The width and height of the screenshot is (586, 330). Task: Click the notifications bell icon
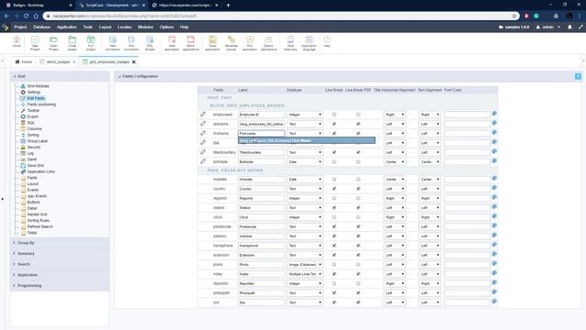(570, 27)
